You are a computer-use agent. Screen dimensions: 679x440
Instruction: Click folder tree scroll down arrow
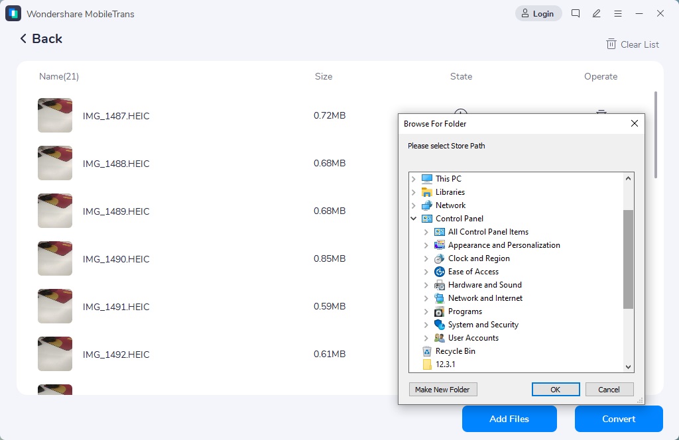pos(629,367)
